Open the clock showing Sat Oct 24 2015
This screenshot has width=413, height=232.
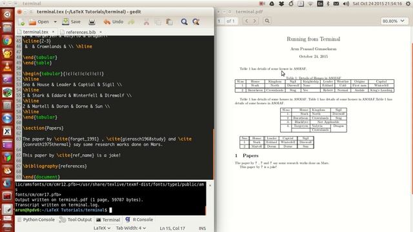[378, 4]
